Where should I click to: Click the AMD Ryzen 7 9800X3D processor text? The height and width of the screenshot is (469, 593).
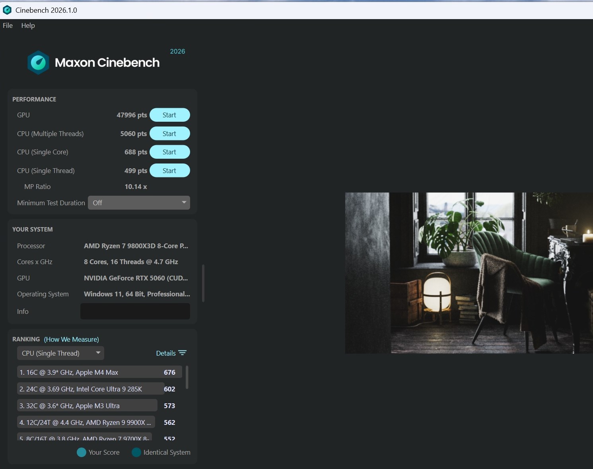(x=136, y=246)
